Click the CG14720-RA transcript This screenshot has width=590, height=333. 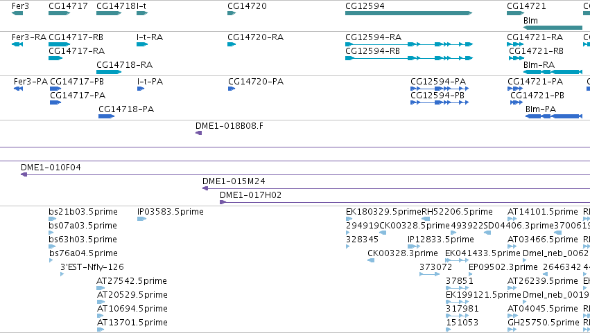pos(232,44)
